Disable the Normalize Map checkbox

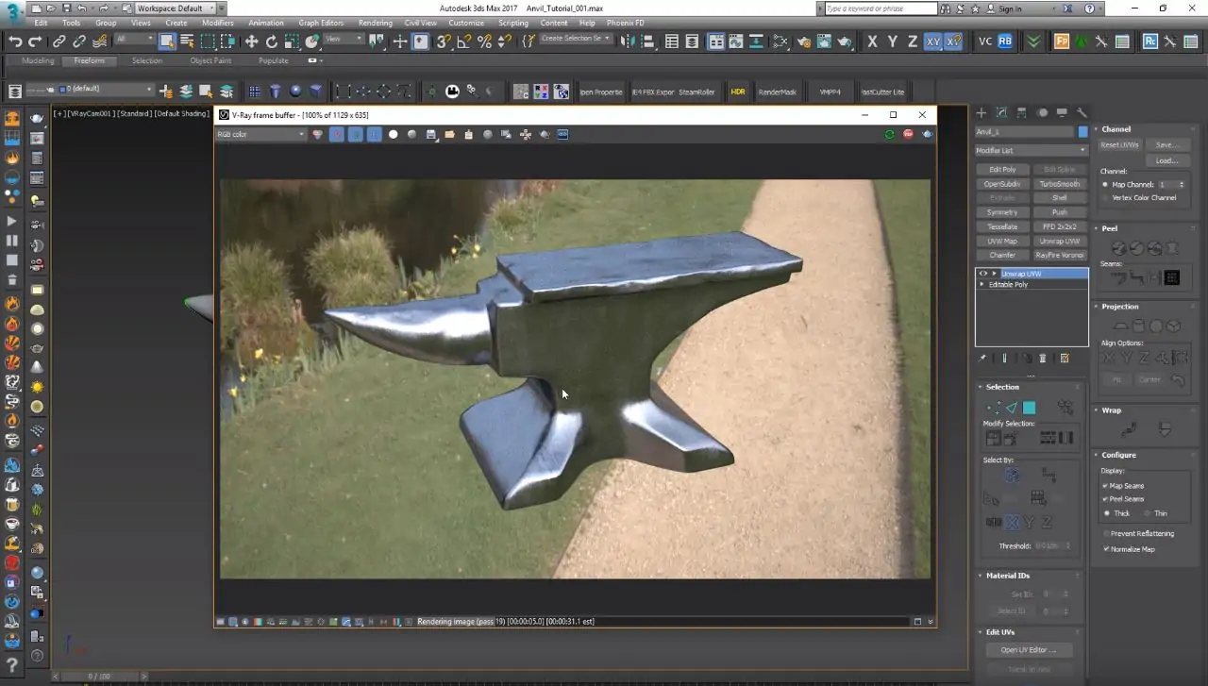1105,549
